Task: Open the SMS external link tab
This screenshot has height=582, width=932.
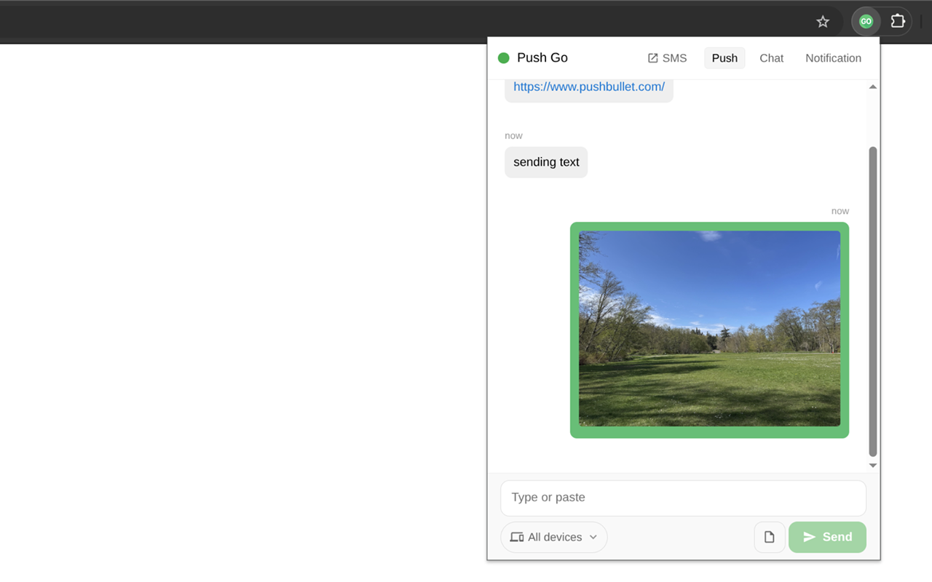Action: (x=667, y=58)
